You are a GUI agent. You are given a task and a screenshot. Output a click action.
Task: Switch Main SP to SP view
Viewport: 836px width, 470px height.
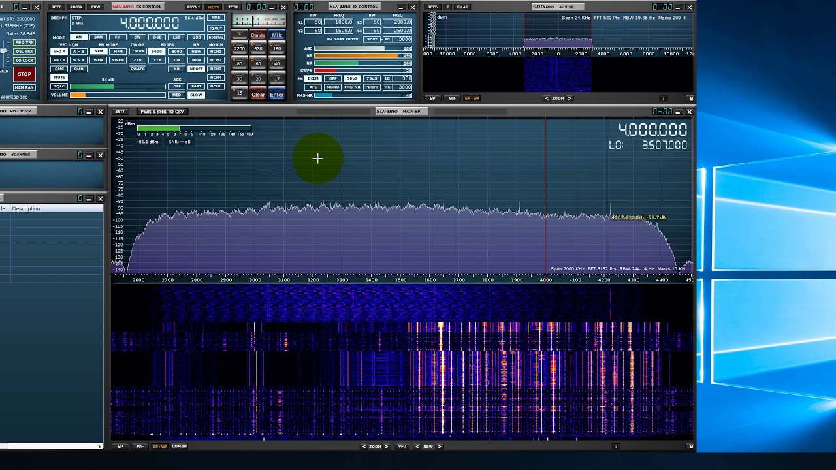pos(120,446)
